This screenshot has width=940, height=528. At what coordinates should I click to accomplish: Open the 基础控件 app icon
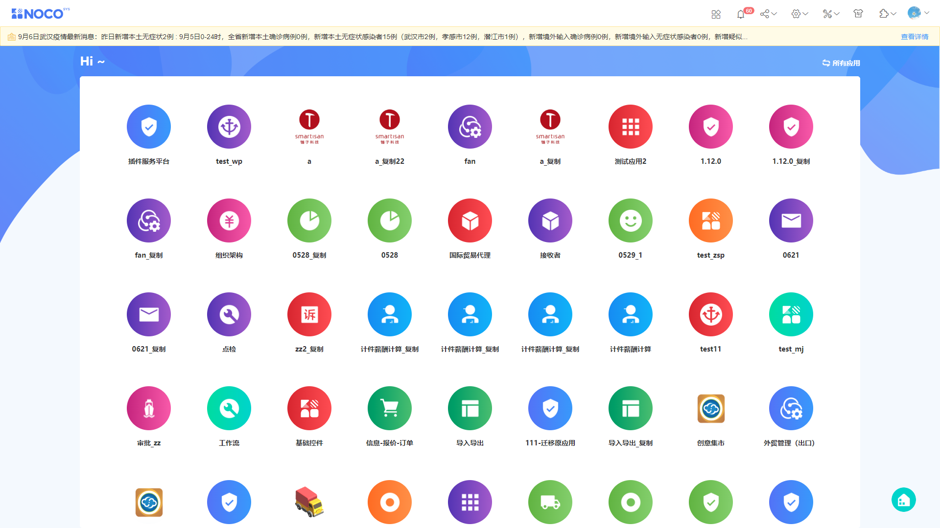[x=309, y=408]
